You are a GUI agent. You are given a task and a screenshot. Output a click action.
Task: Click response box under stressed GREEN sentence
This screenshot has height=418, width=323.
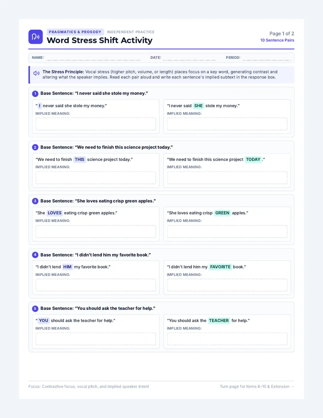(227, 232)
